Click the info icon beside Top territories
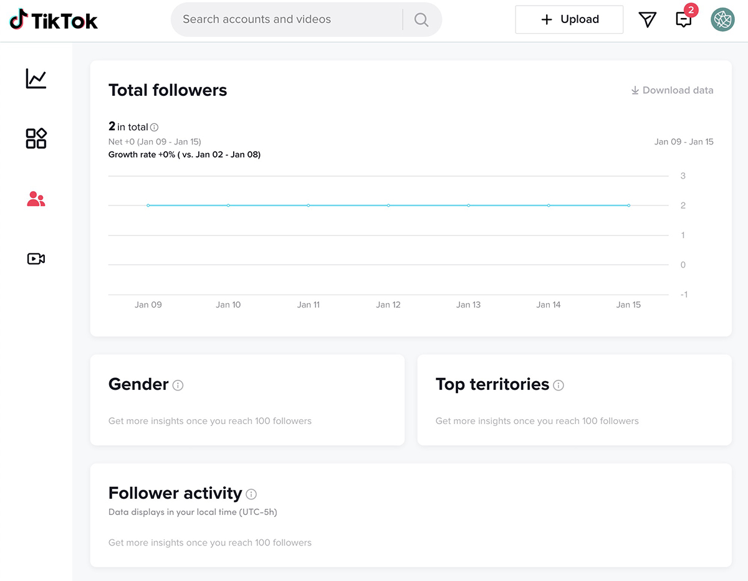 [559, 385]
